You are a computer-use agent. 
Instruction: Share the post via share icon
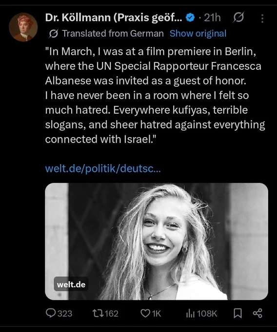coord(257,313)
